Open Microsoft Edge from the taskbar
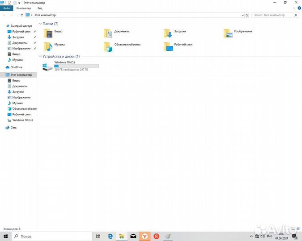The height and width of the screenshot is (241, 302). [x=110, y=236]
